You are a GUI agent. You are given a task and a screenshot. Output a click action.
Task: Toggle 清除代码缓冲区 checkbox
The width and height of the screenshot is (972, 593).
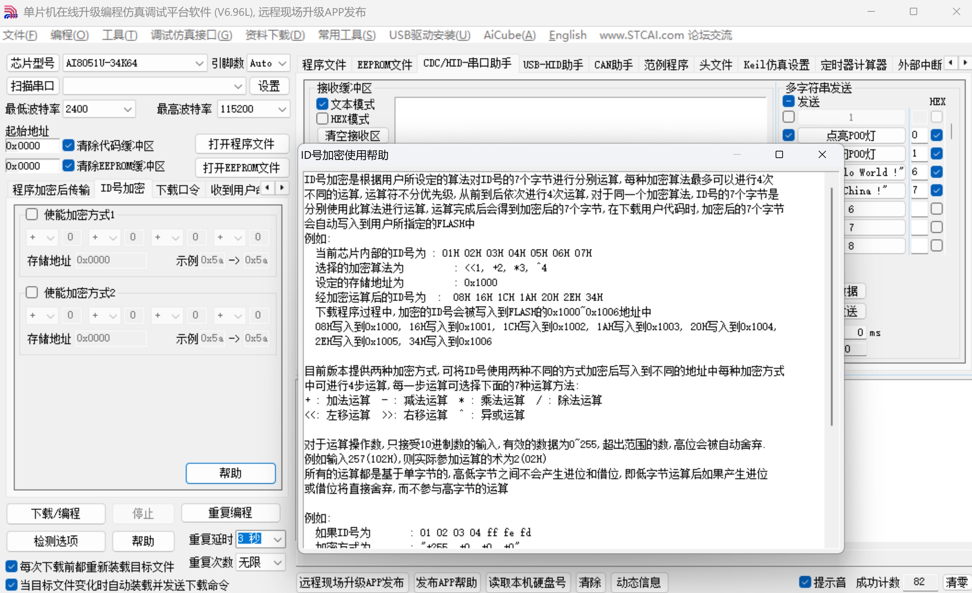coord(68,145)
